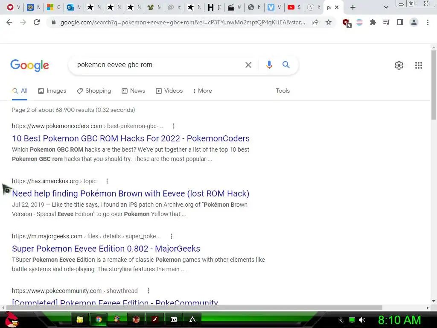Open the Google apps grid

coord(418,65)
